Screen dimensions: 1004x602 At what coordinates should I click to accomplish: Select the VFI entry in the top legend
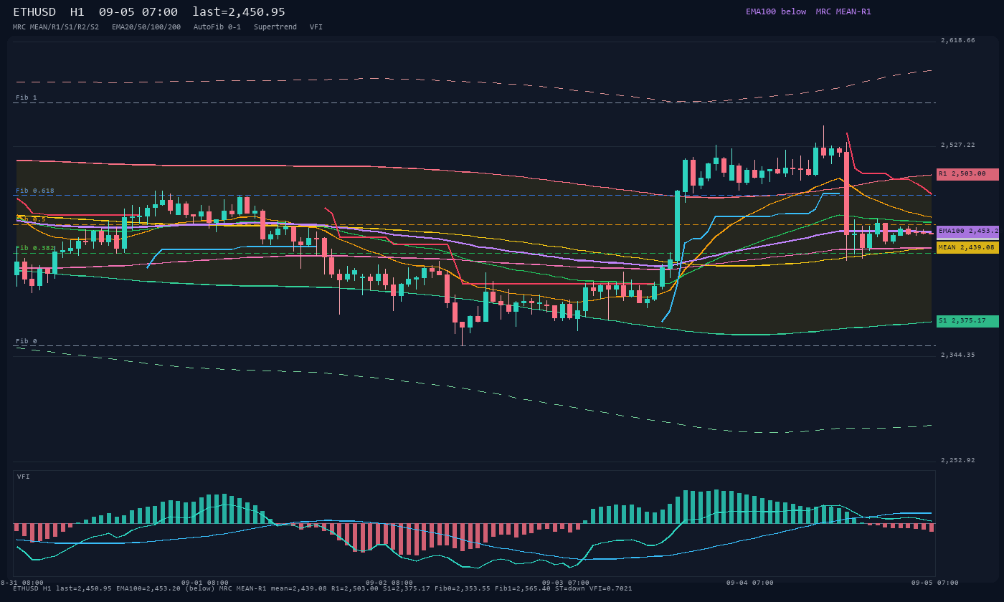pyautogui.click(x=316, y=27)
